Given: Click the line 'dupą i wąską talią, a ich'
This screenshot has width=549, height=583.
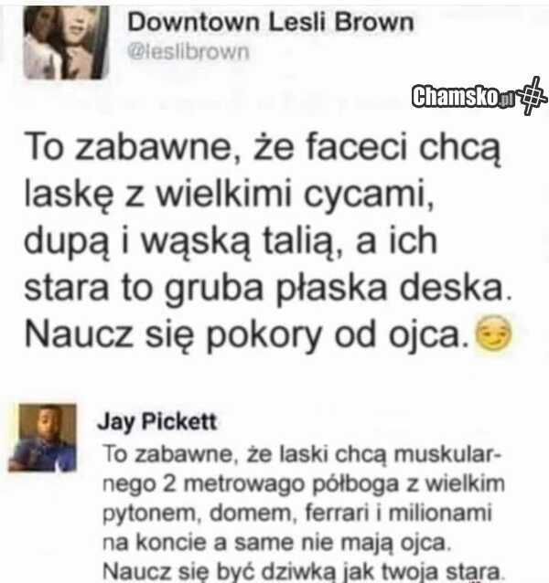Looking at the screenshot, I should click(231, 242).
